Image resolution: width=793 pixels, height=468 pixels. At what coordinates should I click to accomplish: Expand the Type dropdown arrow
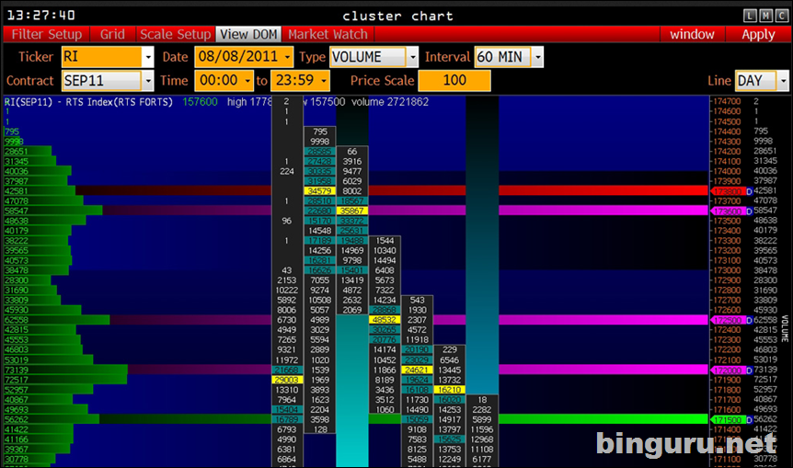pos(413,57)
